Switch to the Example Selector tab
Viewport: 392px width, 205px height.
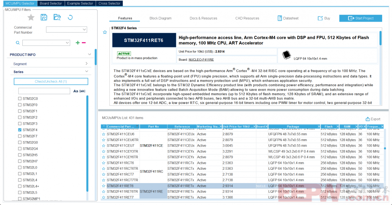click(x=80, y=3)
